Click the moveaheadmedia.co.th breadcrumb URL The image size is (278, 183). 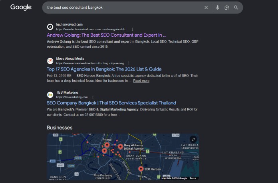[x=91, y=63]
